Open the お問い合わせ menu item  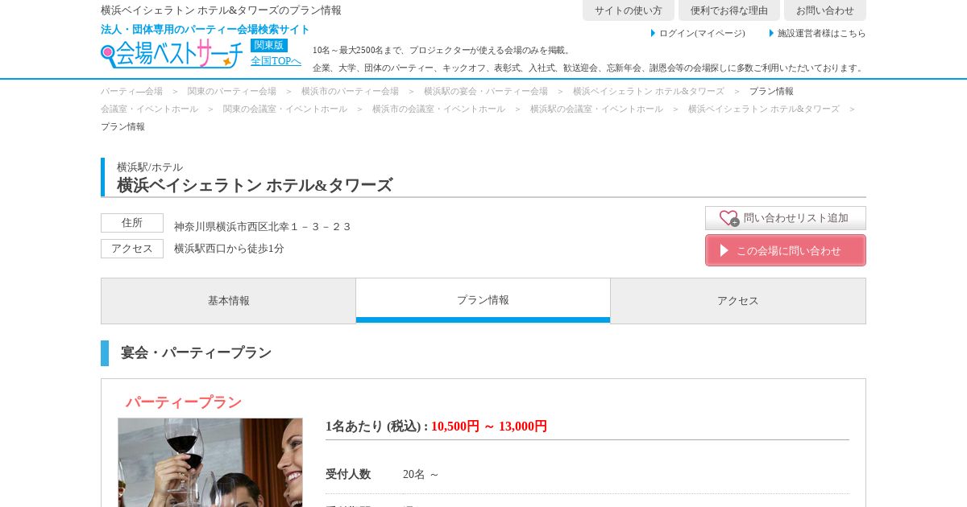coord(825,10)
